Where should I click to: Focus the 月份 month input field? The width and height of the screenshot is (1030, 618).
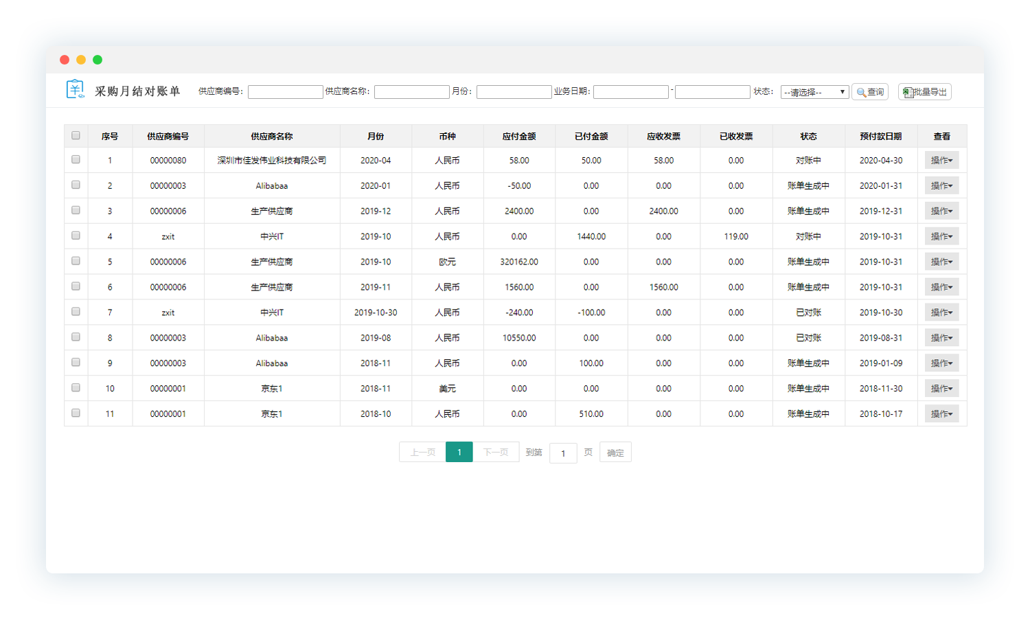click(514, 92)
